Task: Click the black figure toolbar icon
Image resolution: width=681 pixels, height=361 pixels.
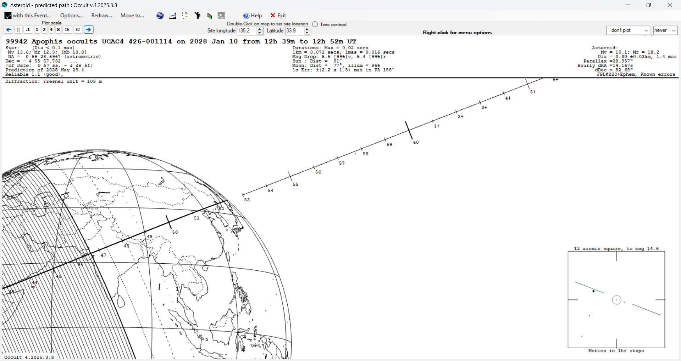Action: [198, 16]
